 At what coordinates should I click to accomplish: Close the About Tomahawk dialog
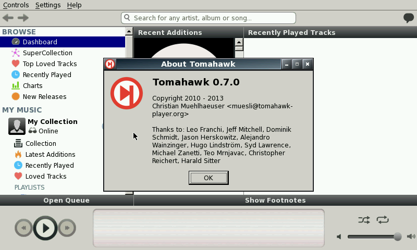[x=308, y=64]
